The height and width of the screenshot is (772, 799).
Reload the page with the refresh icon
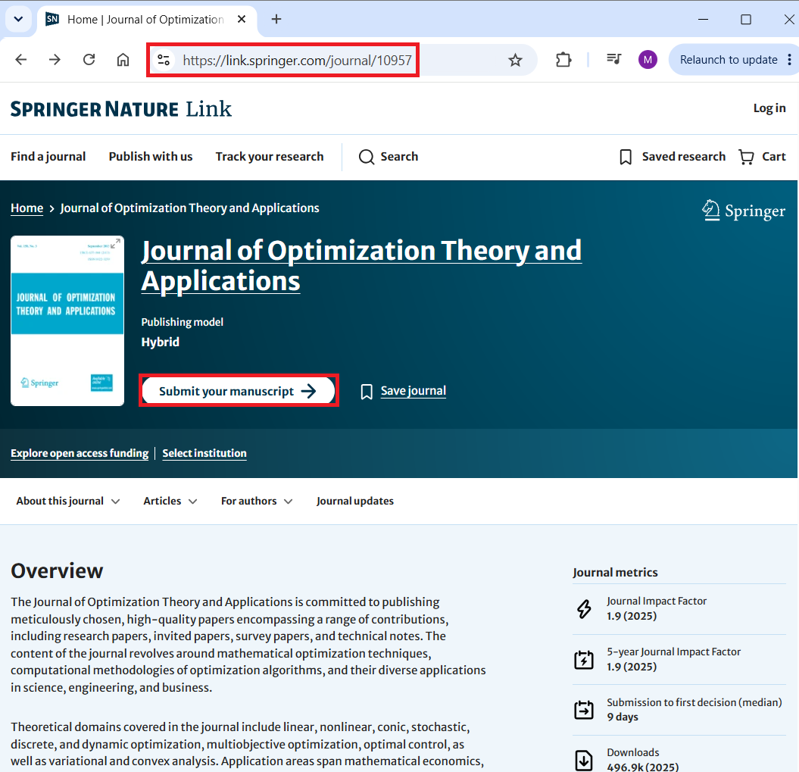89,60
